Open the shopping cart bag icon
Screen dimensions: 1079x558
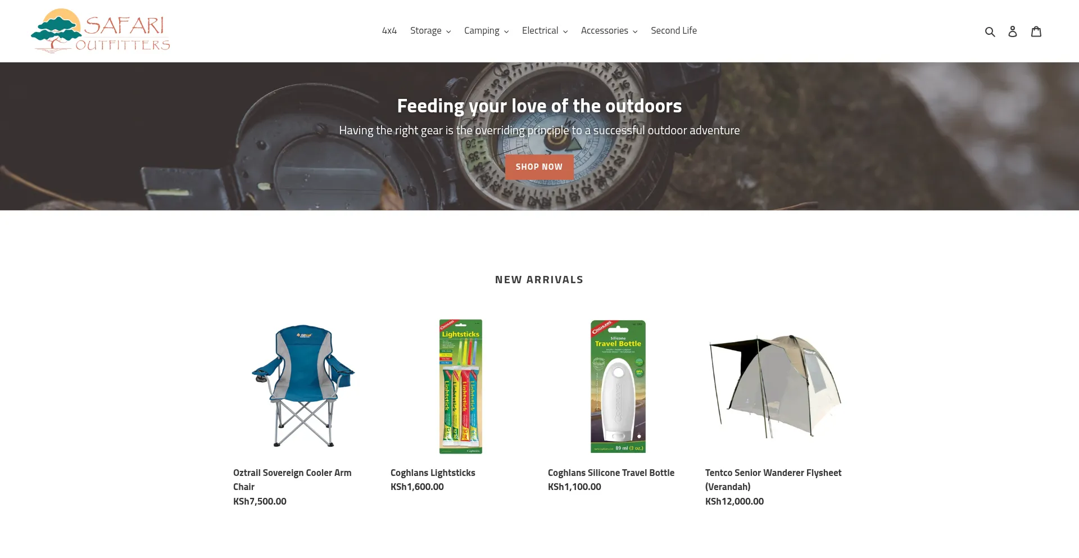click(x=1036, y=31)
